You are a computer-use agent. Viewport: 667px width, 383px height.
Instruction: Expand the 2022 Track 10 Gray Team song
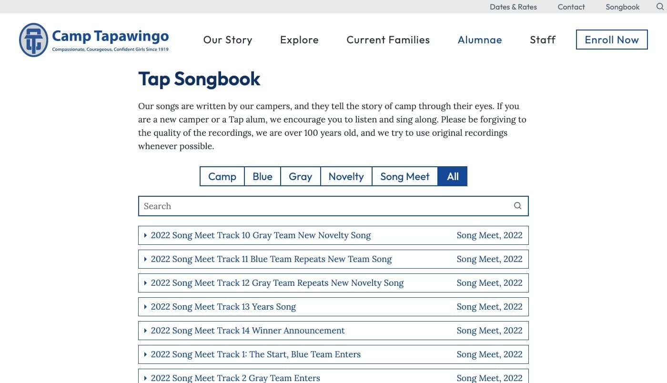pyautogui.click(x=261, y=235)
